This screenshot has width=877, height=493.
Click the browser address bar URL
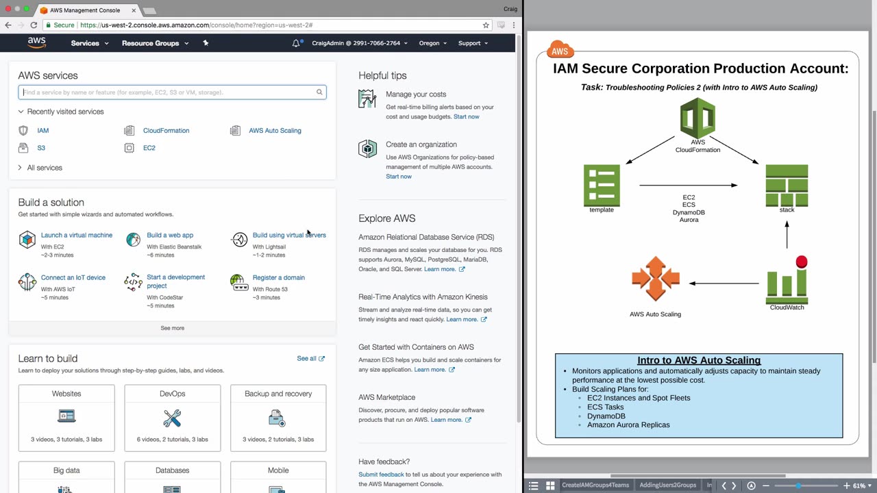(x=197, y=25)
